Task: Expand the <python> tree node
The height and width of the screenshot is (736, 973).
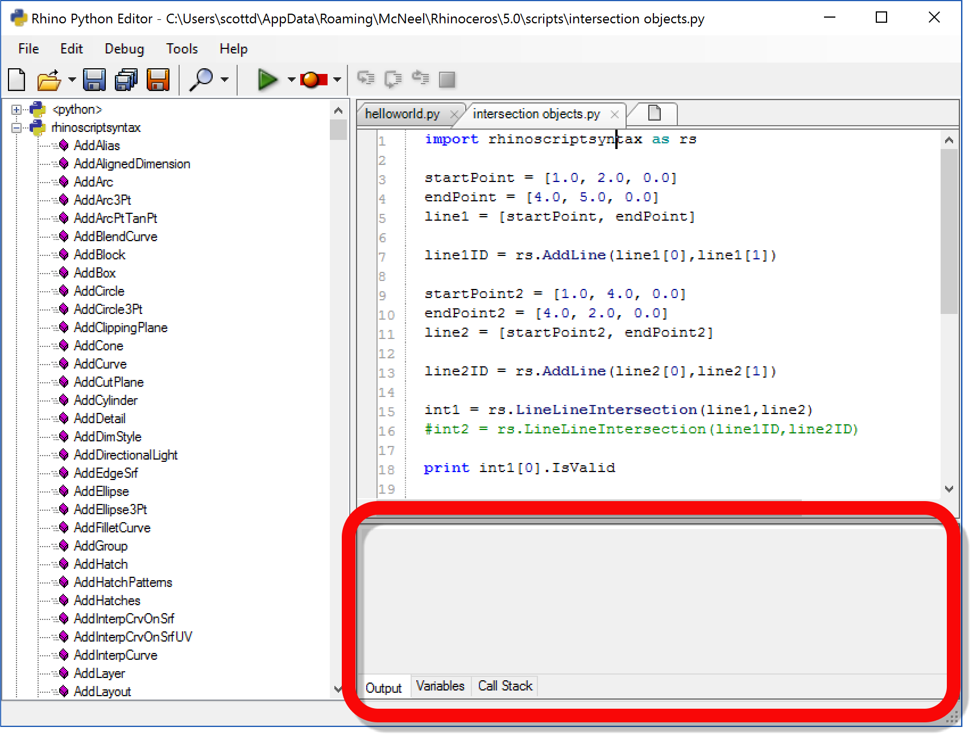Action: point(16,110)
